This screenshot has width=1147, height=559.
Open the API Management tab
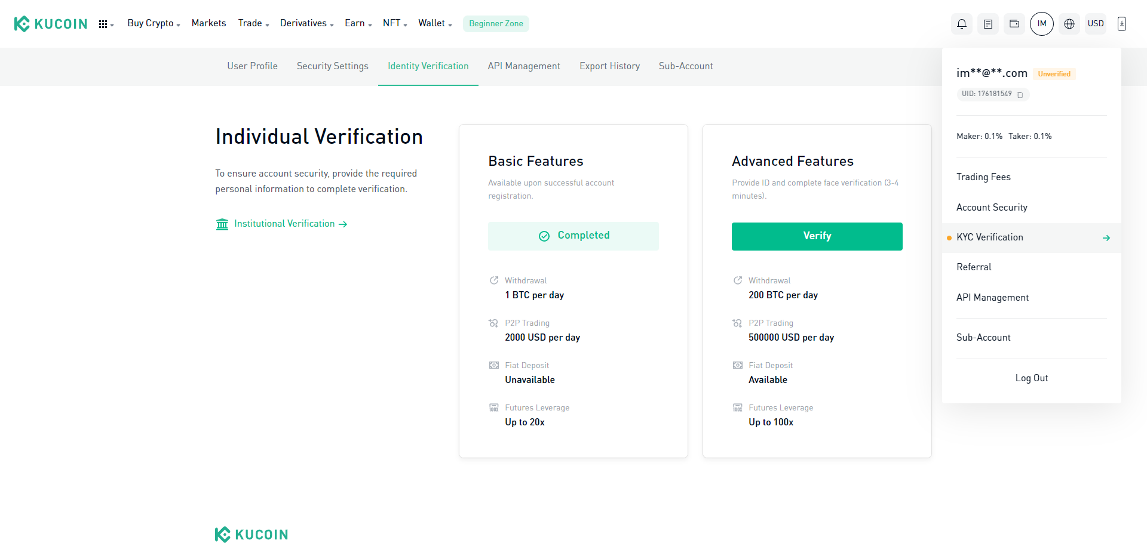coord(524,66)
